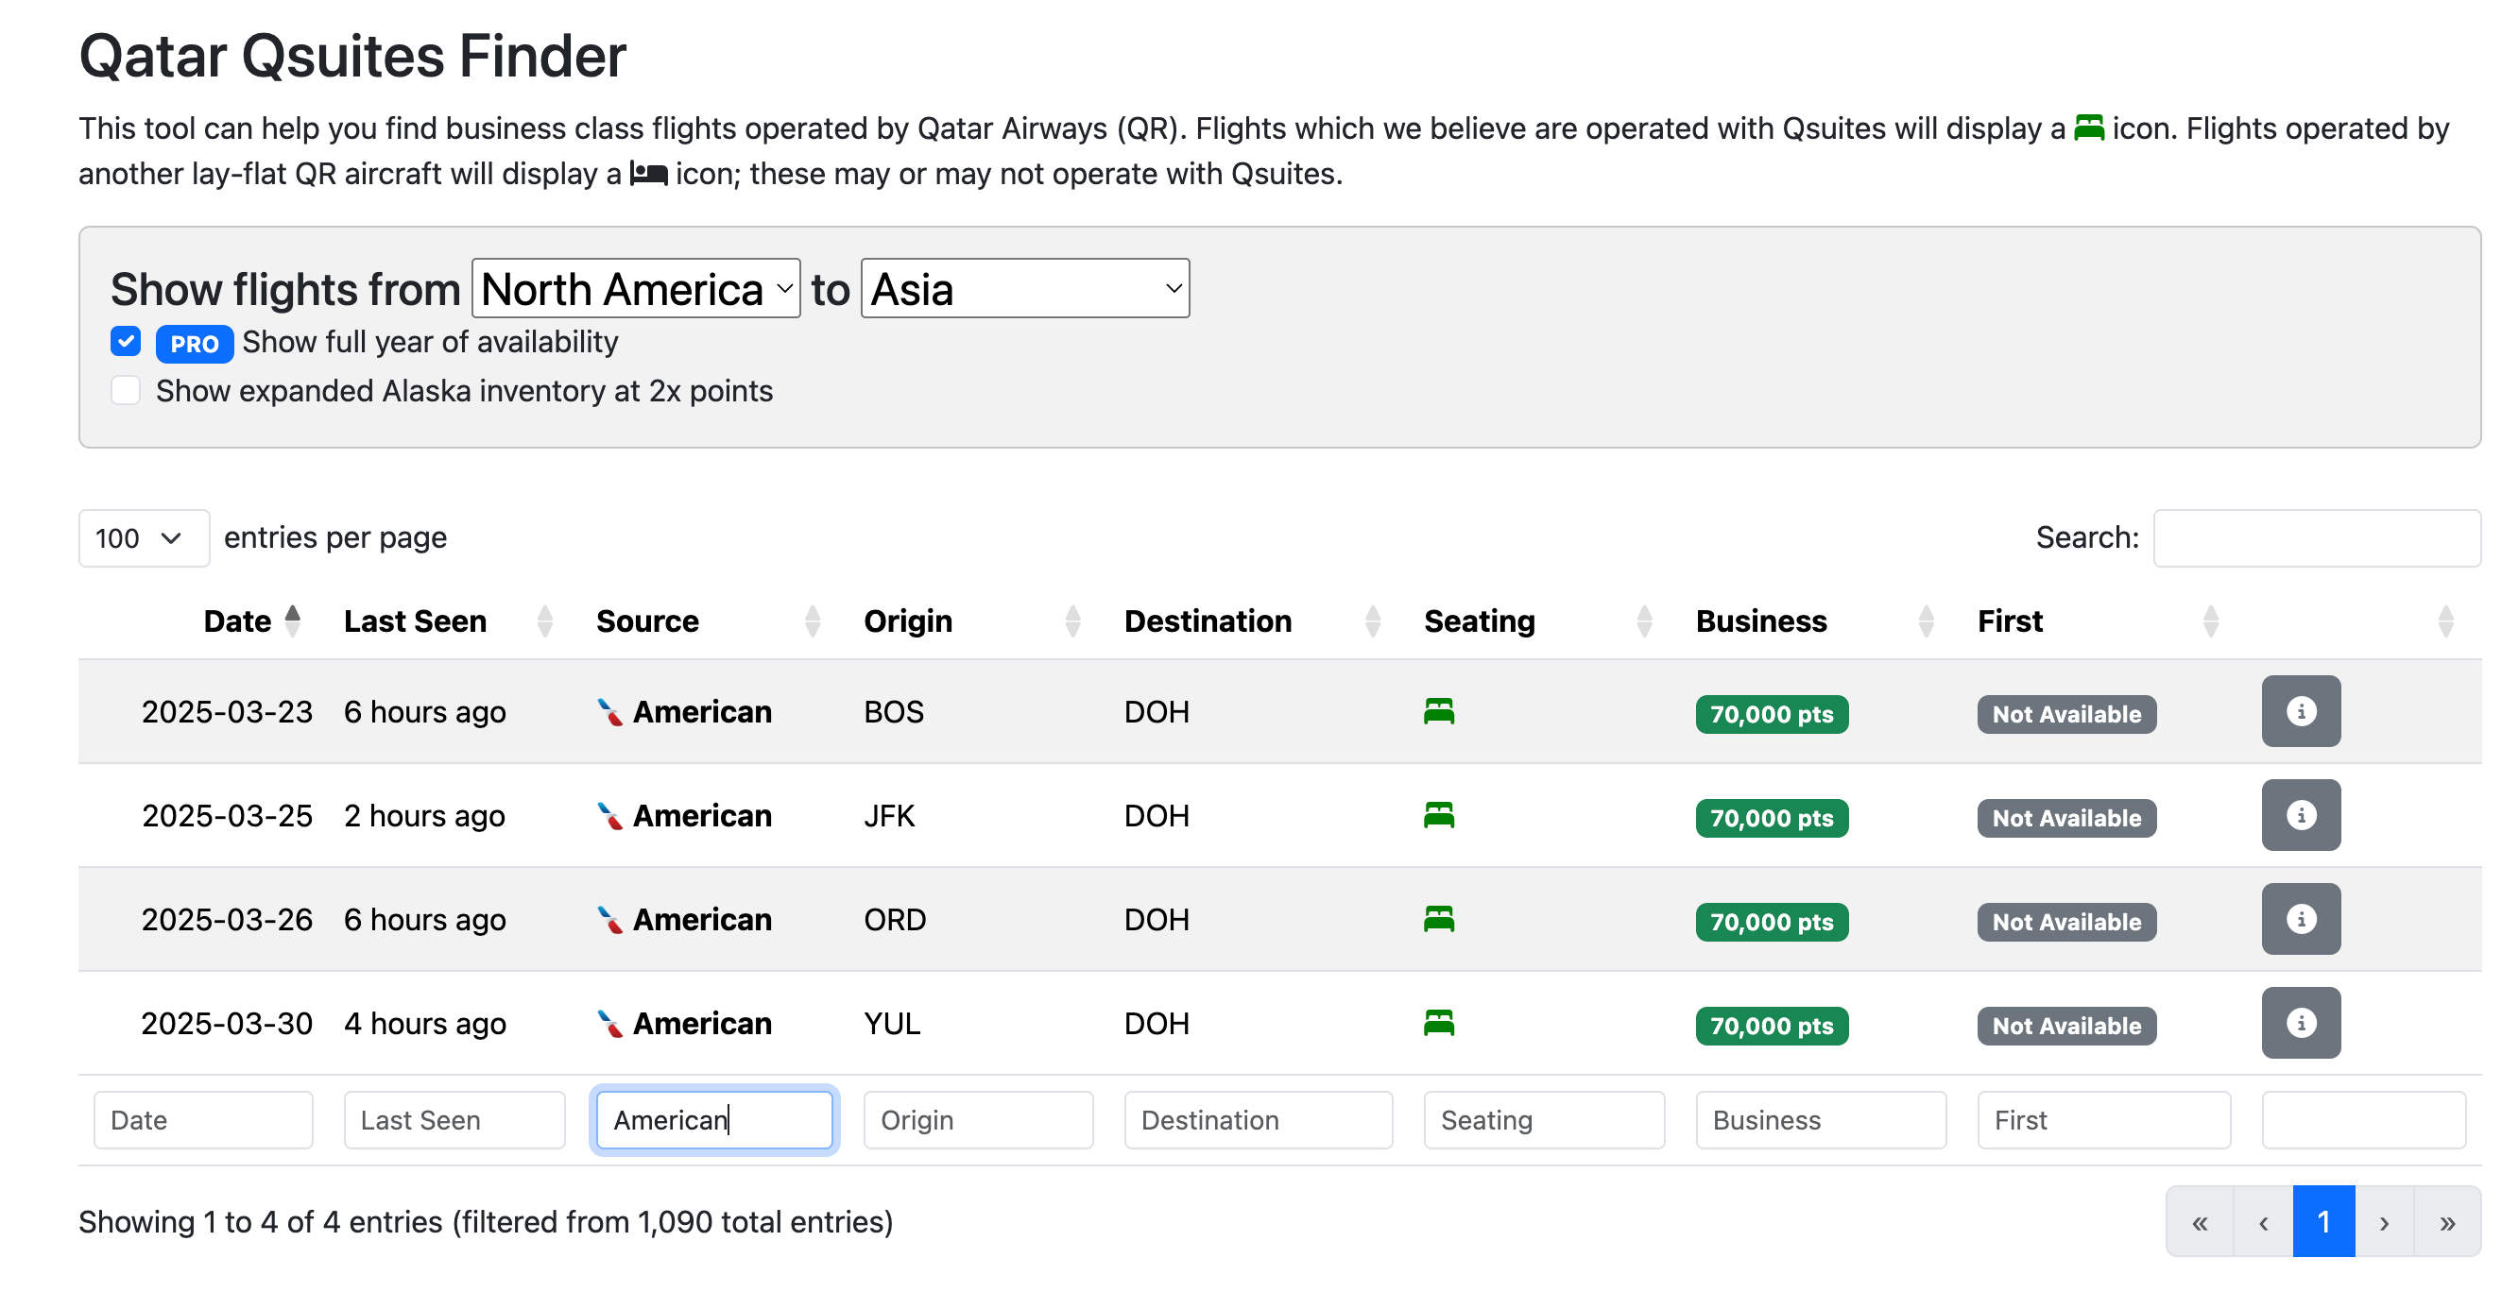Click green Qsuites bed icon in BOS row
Screen dimensions: 2519x1292
click(1438, 711)
